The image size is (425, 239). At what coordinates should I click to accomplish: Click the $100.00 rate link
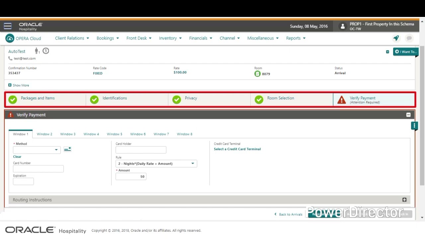point(180,72)
